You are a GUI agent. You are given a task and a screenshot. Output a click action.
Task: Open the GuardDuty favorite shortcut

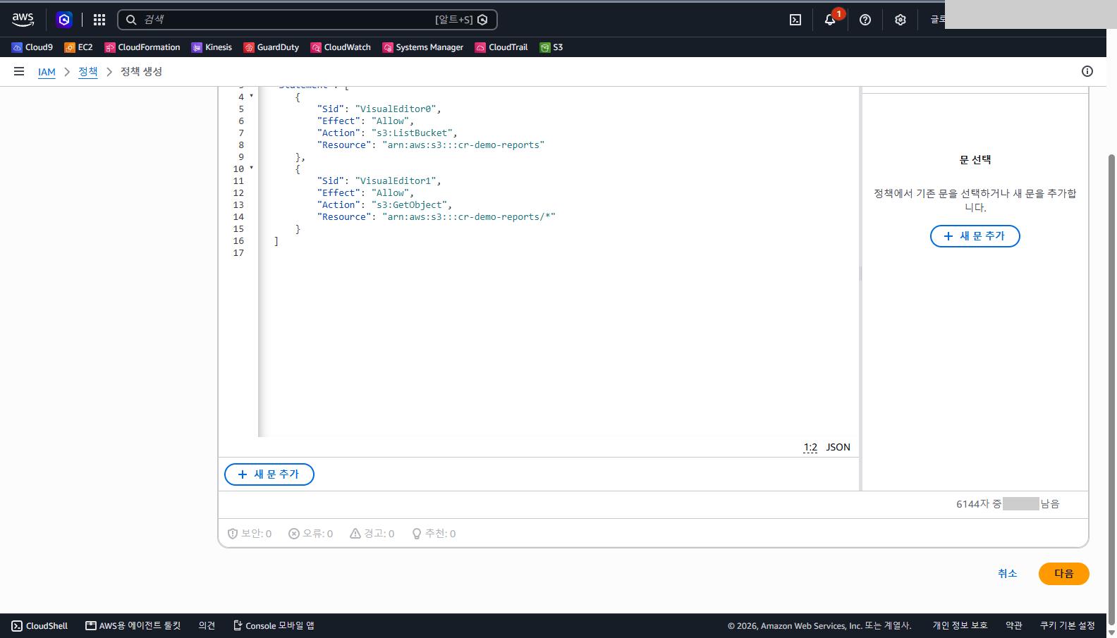coord(271,47)
